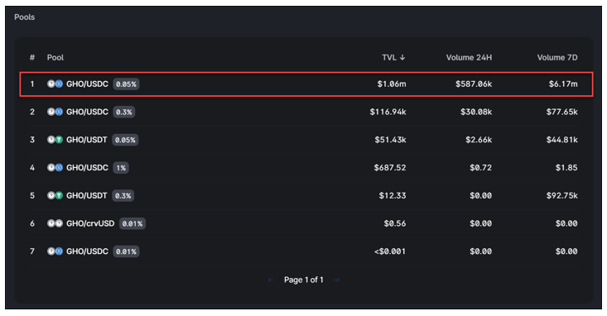The width and height of the screenshot is (607, 316).
Task: Go to previous page arrow
Action: pyautogui.click(x=271, y=280)
